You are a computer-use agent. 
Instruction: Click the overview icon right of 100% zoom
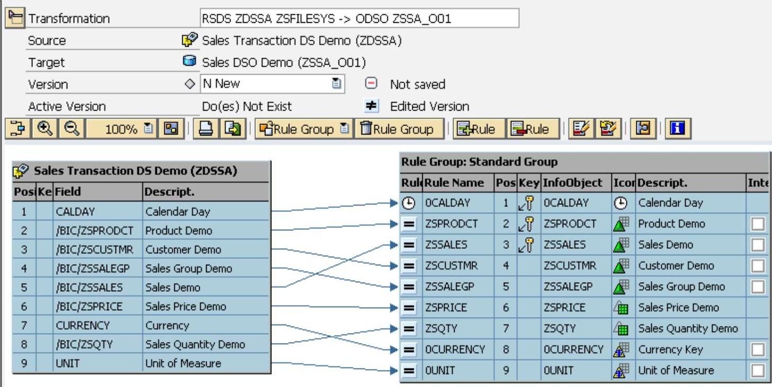click(x=172, y=129)
